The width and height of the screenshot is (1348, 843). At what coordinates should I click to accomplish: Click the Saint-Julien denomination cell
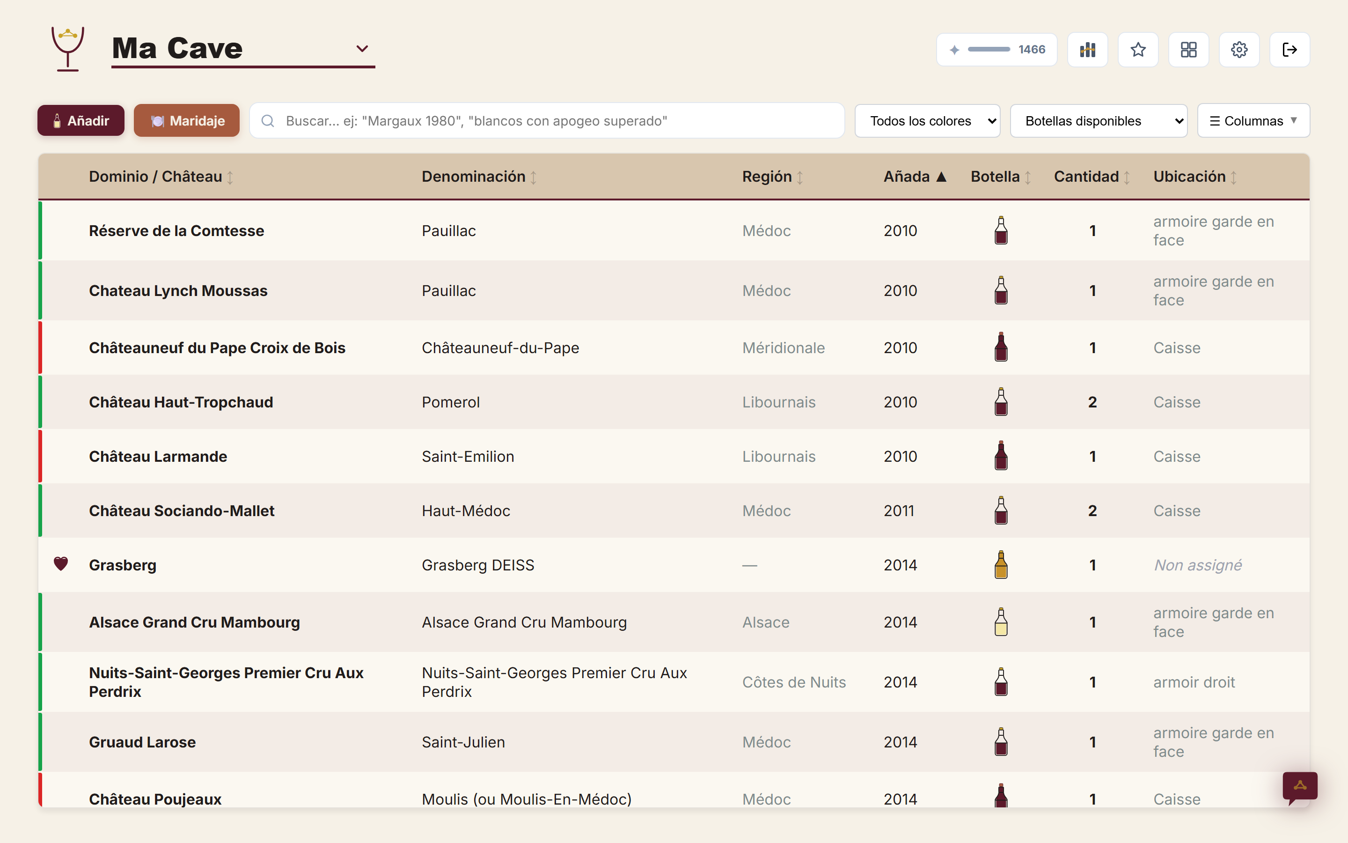[x=463, y=742]
